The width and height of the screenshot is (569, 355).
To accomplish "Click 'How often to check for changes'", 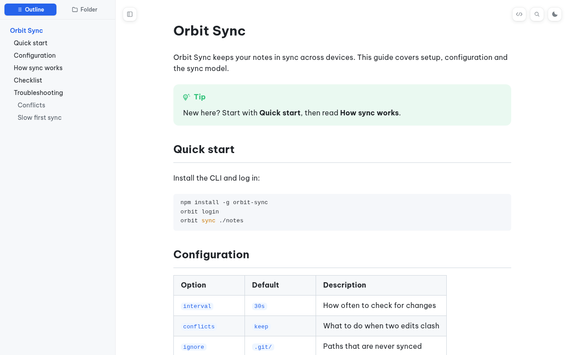I will pos(380,305).
